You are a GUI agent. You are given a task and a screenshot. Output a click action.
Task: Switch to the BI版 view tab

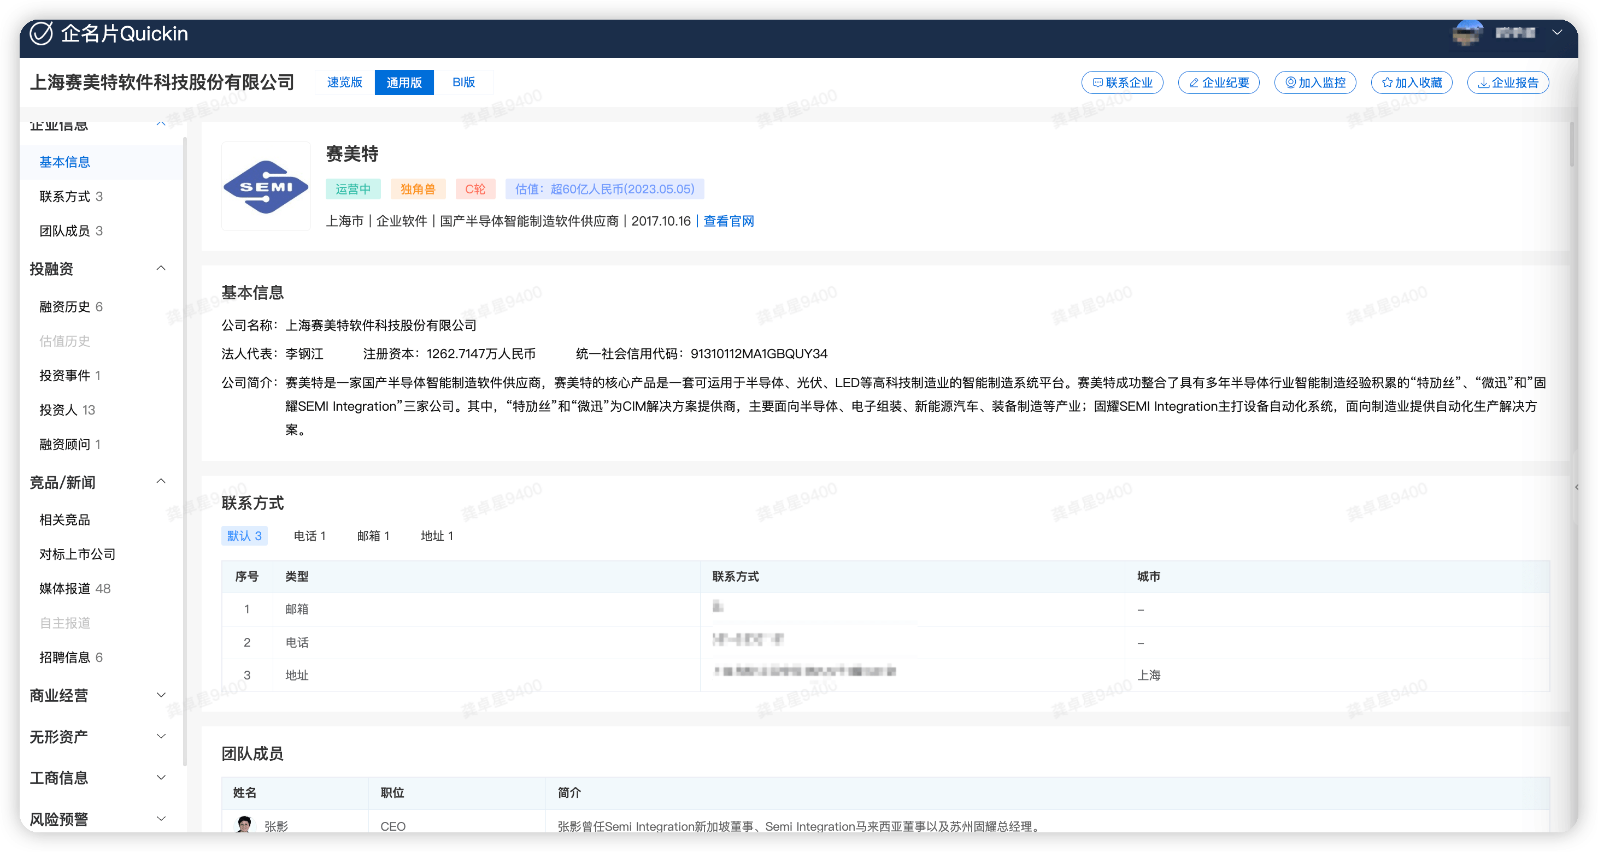pyautogui.click(x=463, y=82)
